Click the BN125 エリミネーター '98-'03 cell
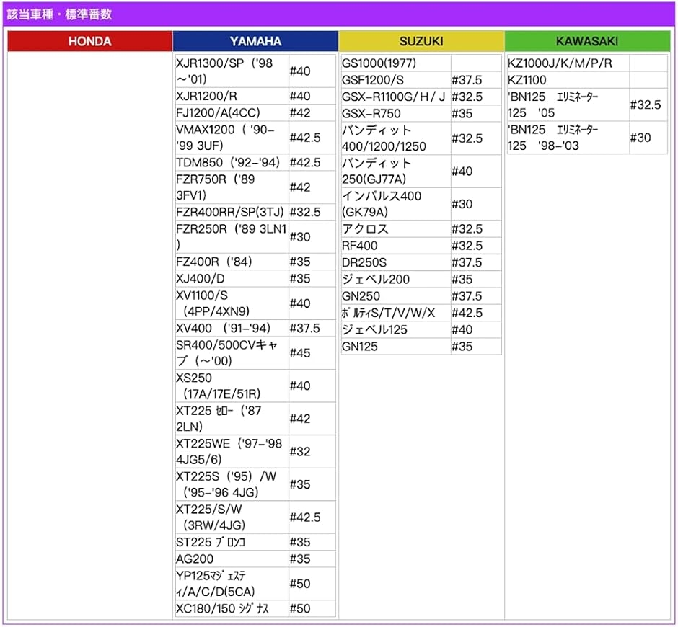 568,138
